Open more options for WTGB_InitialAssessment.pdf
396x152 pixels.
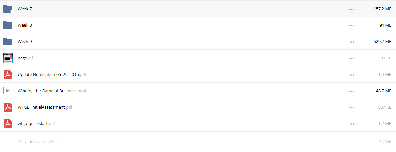pyautogui.click(x=352, y=108)
